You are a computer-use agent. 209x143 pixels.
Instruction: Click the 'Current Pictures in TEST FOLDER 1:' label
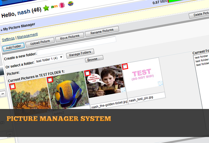click(x=36, y=76)
